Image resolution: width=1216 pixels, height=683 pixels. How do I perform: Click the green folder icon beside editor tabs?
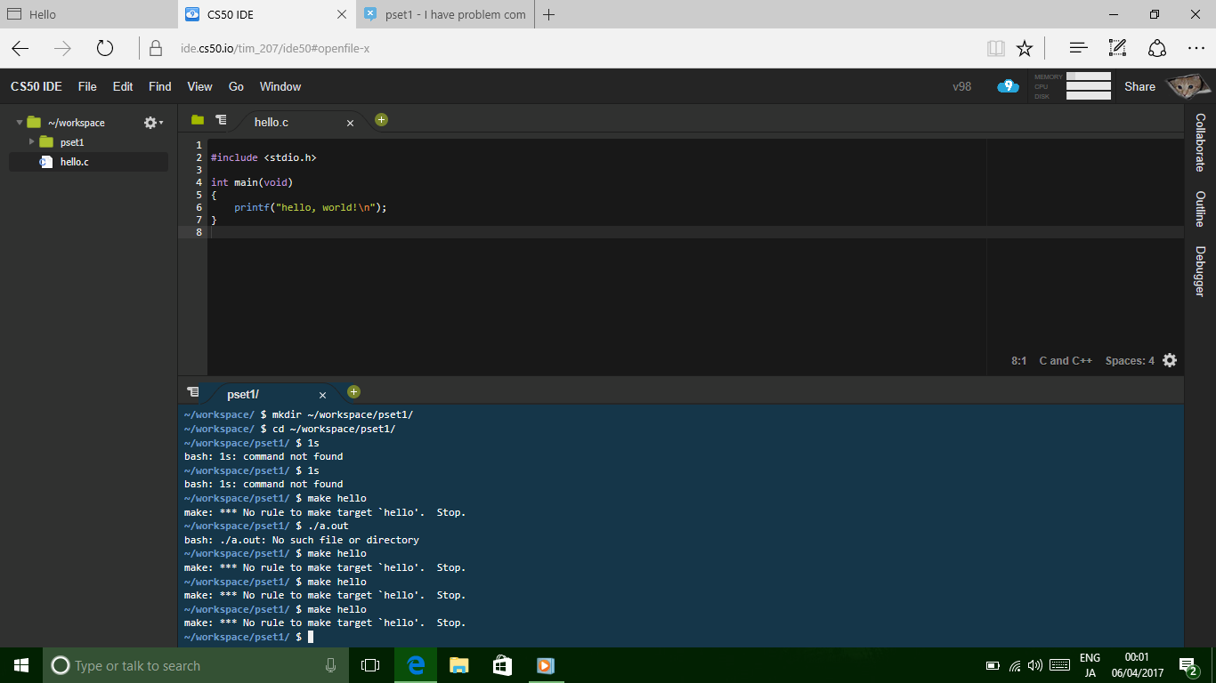point(198,120)
